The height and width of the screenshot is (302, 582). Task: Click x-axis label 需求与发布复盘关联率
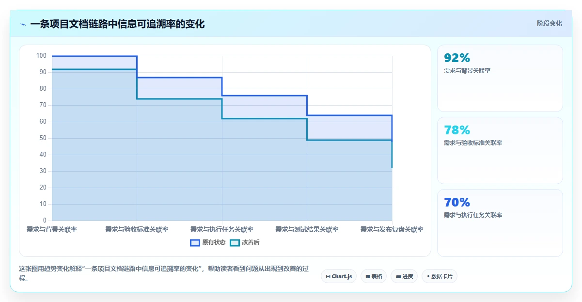[x=392, y=229]
